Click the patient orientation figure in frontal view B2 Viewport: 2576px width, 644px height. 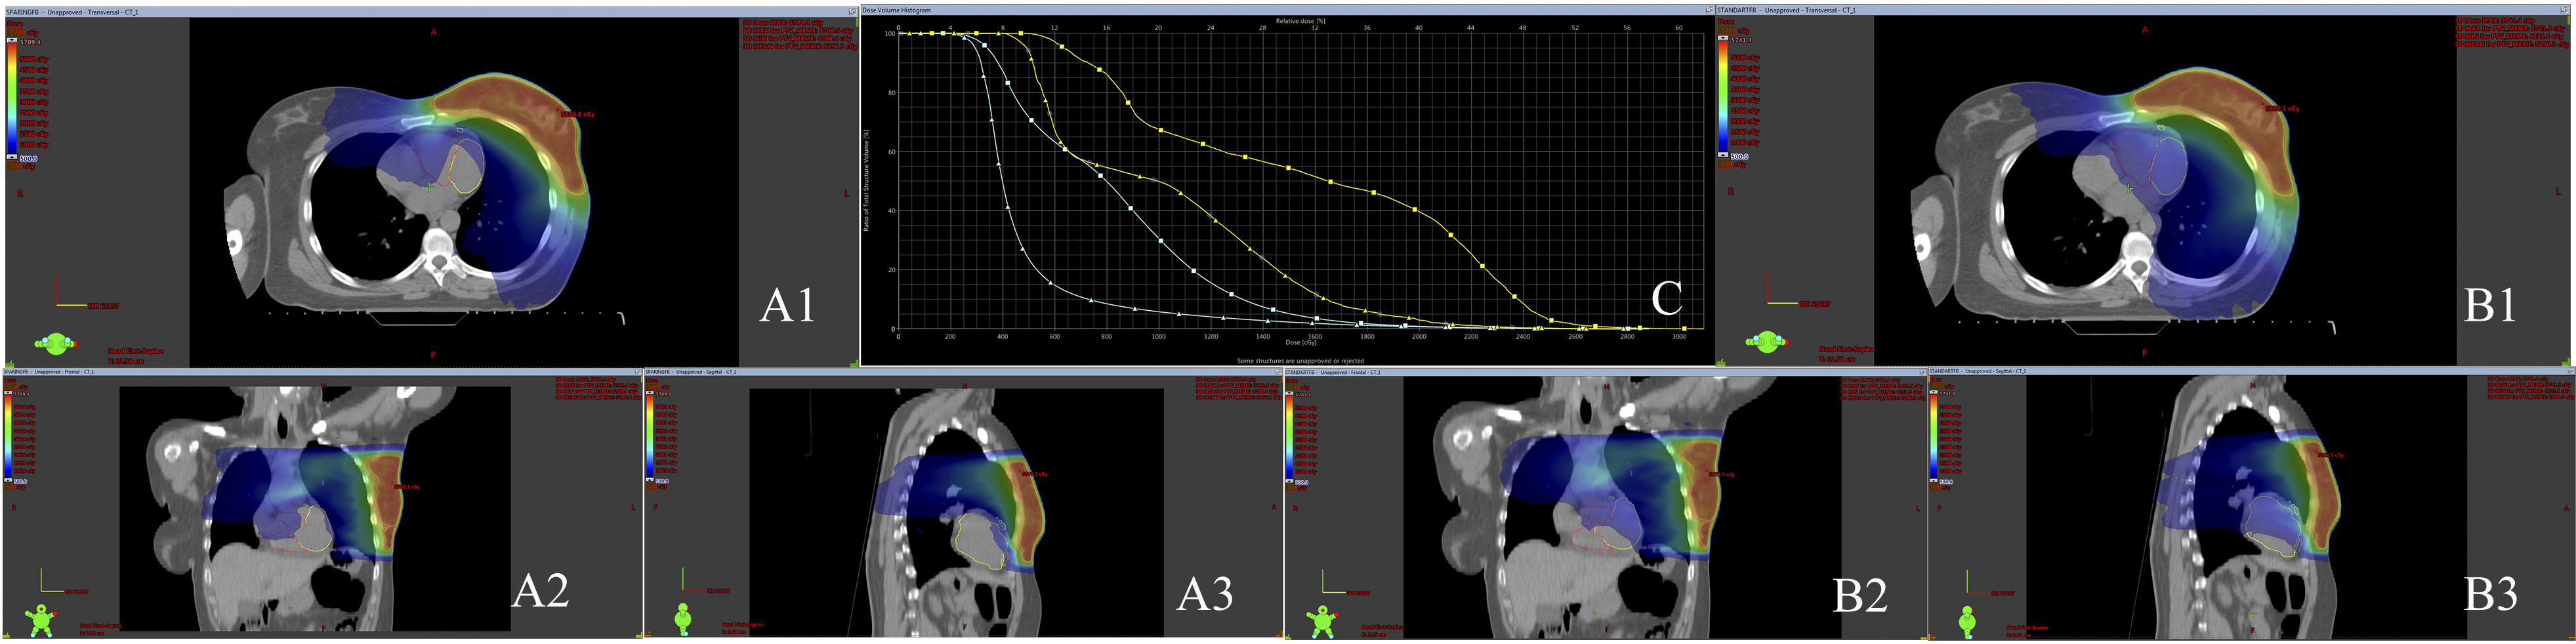pyautogui.click(x=1323, y=621)
